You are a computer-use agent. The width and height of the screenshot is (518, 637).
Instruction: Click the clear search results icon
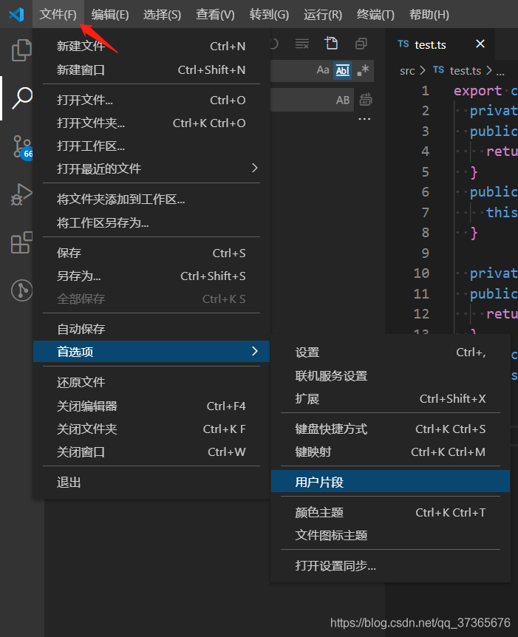(x=301, y=44)
